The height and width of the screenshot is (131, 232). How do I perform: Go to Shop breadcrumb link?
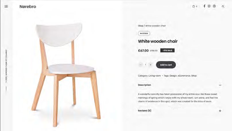[141, 26]
